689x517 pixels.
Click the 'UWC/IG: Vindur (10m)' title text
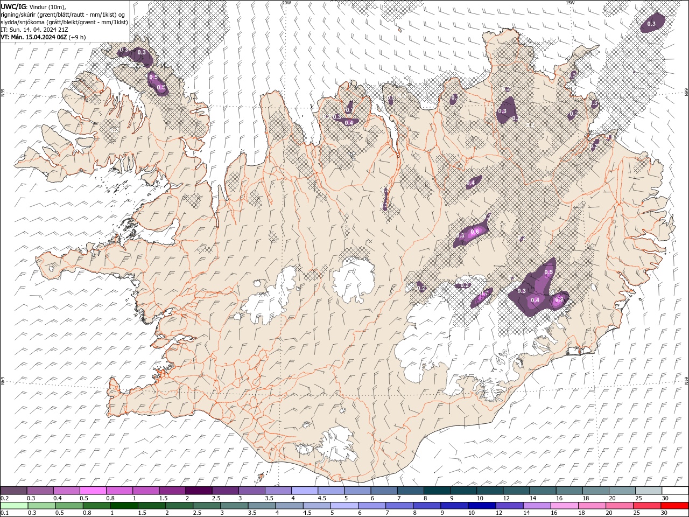33,6
